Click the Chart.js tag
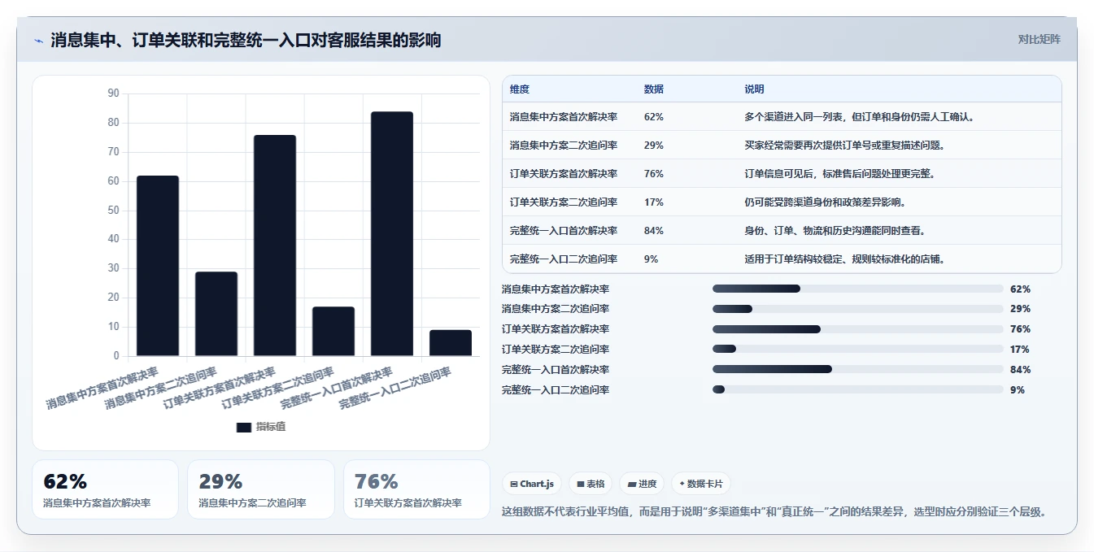The height and width of the screenshot is (552, 1094). [x=531, y=484]
